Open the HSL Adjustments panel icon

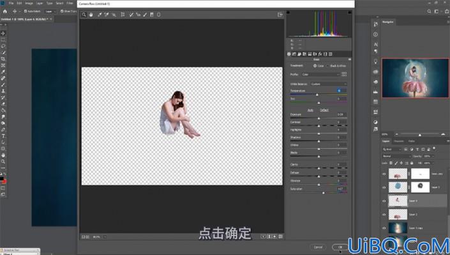[304, 54]
